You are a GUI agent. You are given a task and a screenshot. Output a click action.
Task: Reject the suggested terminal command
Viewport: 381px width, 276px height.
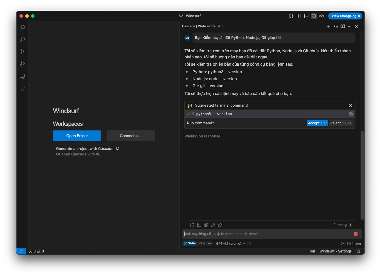[x=341, y=123]
